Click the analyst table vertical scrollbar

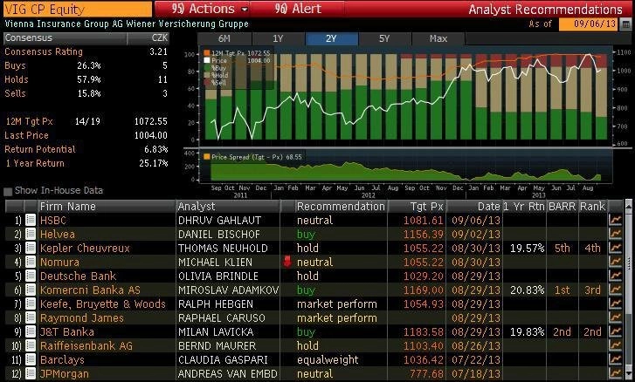click(628, 290)
